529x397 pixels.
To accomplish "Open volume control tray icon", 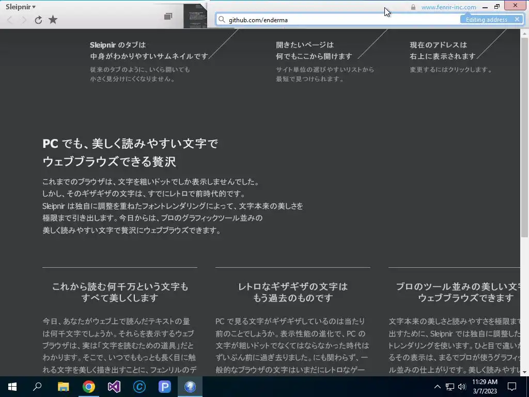I will [462, 387].
